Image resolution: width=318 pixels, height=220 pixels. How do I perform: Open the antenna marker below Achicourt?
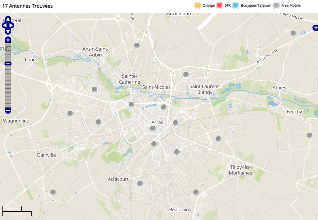pyautogui.click(x=140, y=184)
